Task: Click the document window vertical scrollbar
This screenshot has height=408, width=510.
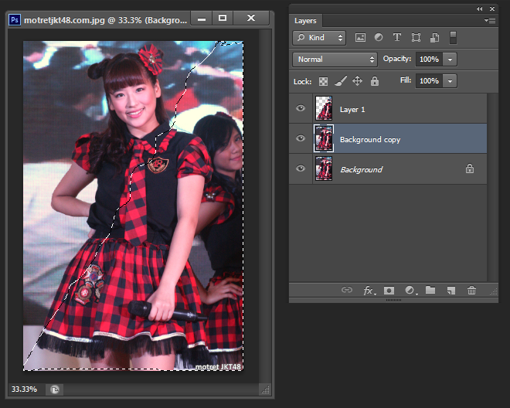Action: click(265, 206)
